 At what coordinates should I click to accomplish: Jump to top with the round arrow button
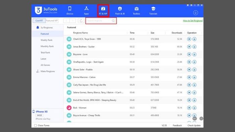click(x=201, y=119)
